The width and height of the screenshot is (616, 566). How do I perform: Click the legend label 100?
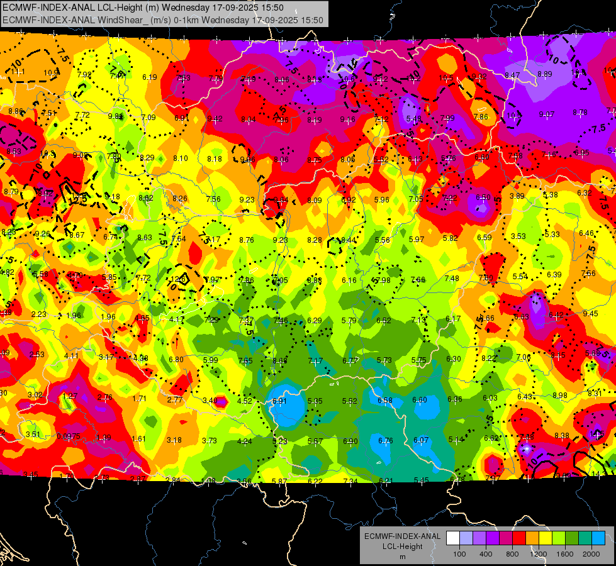click(x=459, y=554)
